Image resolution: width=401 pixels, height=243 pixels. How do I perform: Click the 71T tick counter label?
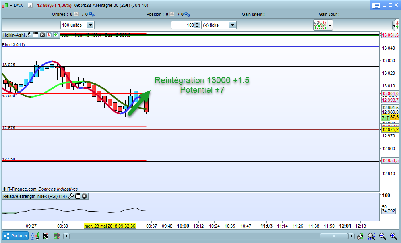386,118
